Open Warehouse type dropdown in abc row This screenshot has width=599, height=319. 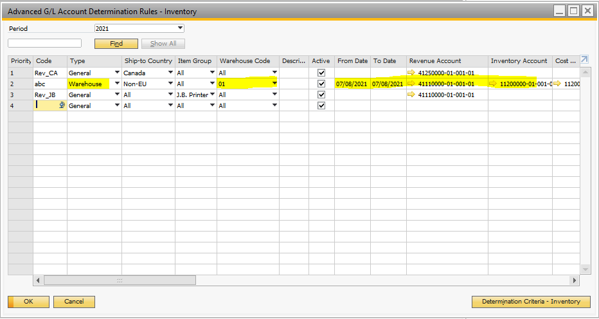pos(117,84)
